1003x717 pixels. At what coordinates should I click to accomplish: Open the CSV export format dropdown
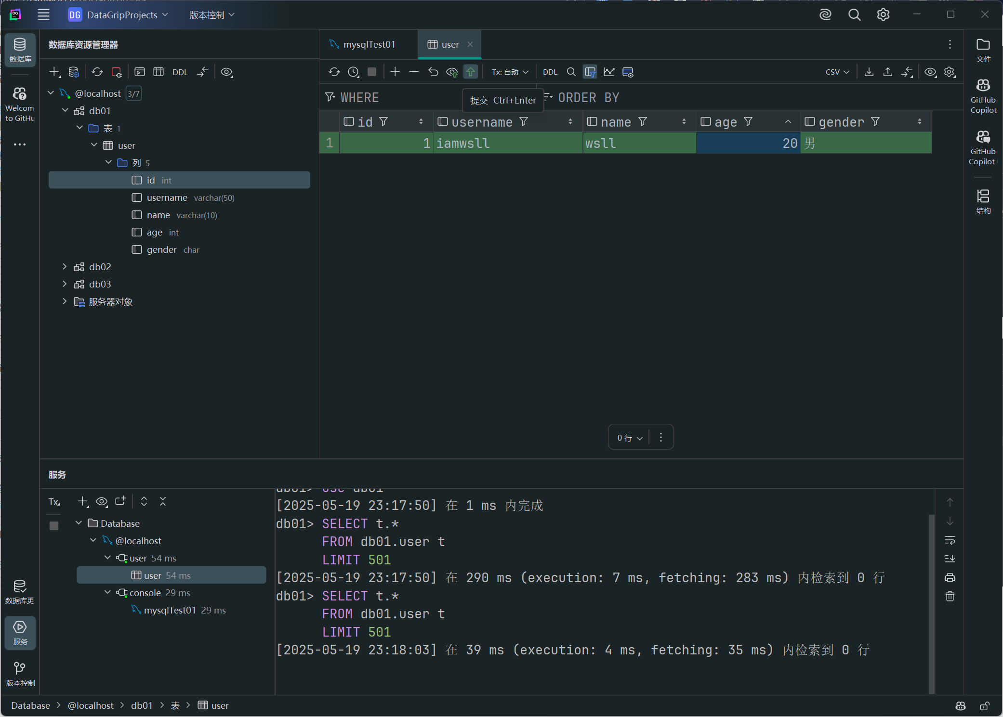[837, 72]
